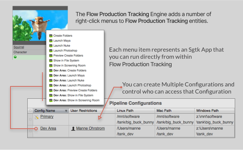Click the Launch Photoshop menu icon
This screenshot has height=150, width=243.
click(x=51, y=50)
